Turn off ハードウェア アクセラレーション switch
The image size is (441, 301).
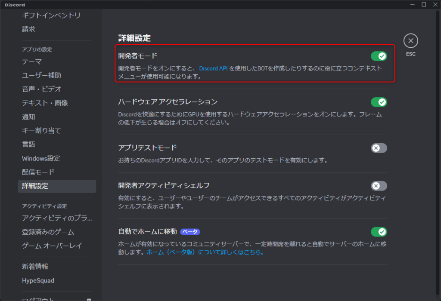click(379, 102)
